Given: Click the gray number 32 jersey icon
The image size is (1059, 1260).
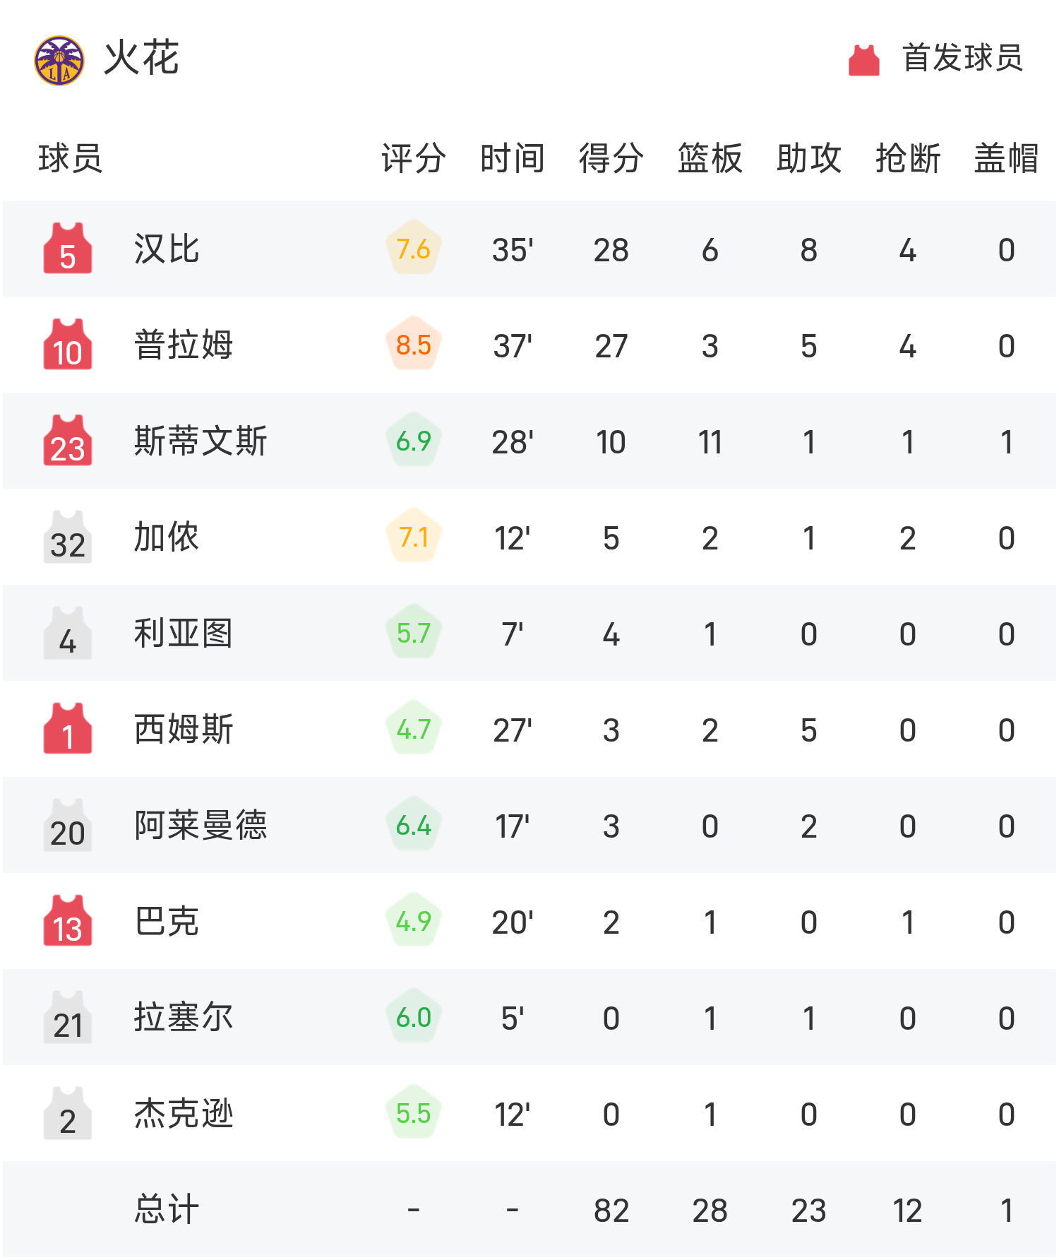Looking at the screenshot, I should pyautogui.click(x=68, y=537).
